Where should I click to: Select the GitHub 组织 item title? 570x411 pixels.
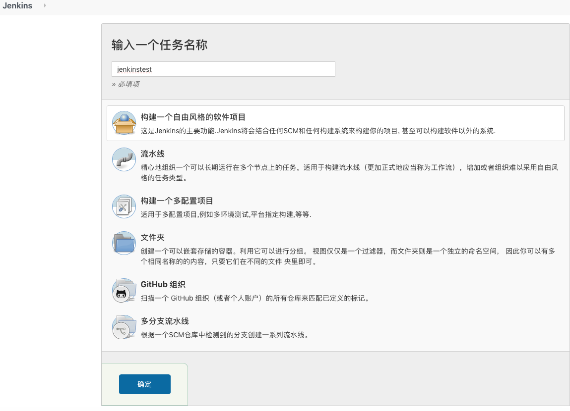click(163, 284)
